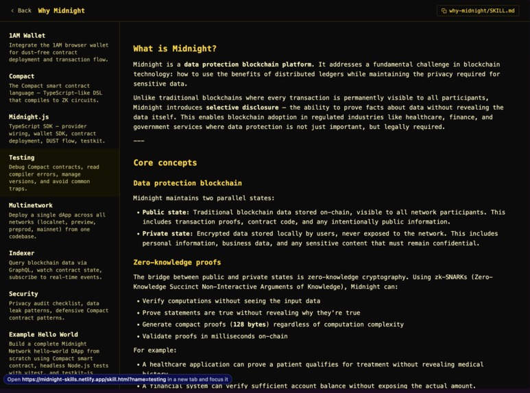Click the 'Private state:' bullet label

pyautogui.click(x=167, y=234)
